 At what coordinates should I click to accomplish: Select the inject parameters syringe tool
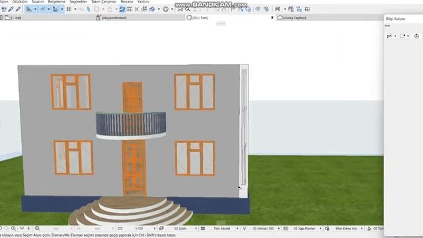18,9
